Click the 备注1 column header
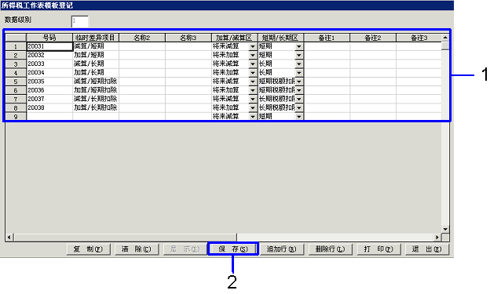This screenshot has height=294, width=490. pos(327,38)
